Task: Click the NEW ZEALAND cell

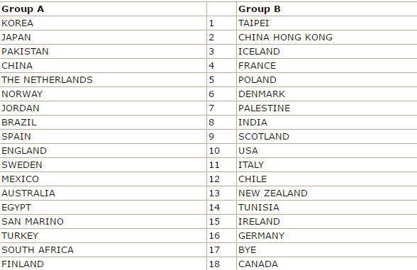Action: [x=327, y=193]
